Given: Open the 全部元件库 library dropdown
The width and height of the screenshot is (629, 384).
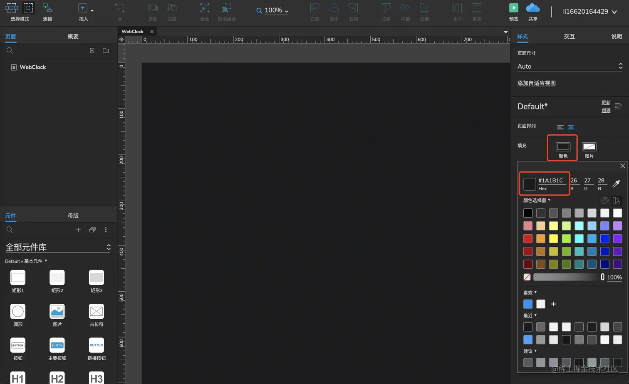Looking at the screenshot, I should click(58, 247).
